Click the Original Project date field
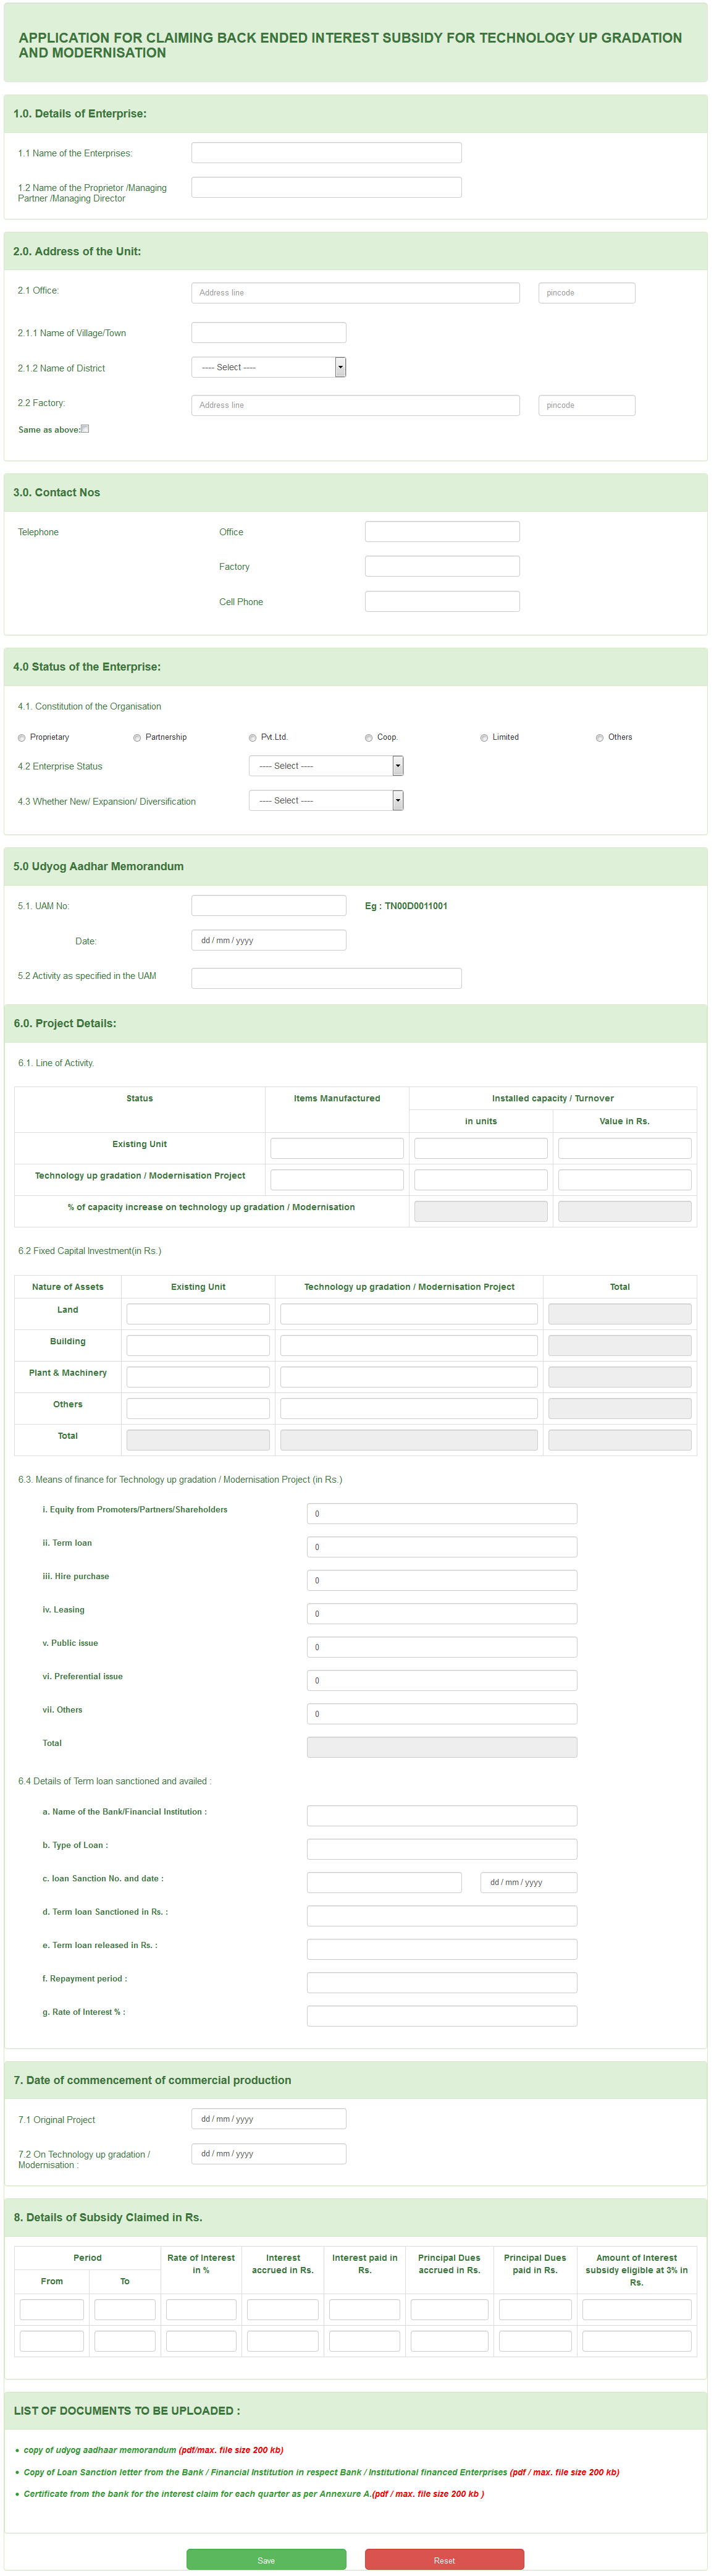The height and width of the screenshot is (2576, 714). (x=268, y=2119)
